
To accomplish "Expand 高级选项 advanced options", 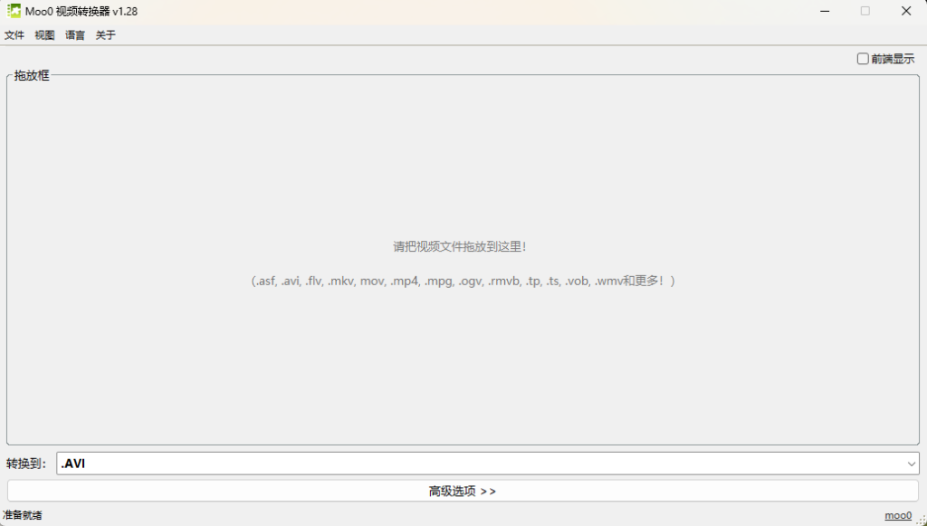I will [x=463, y=490].
